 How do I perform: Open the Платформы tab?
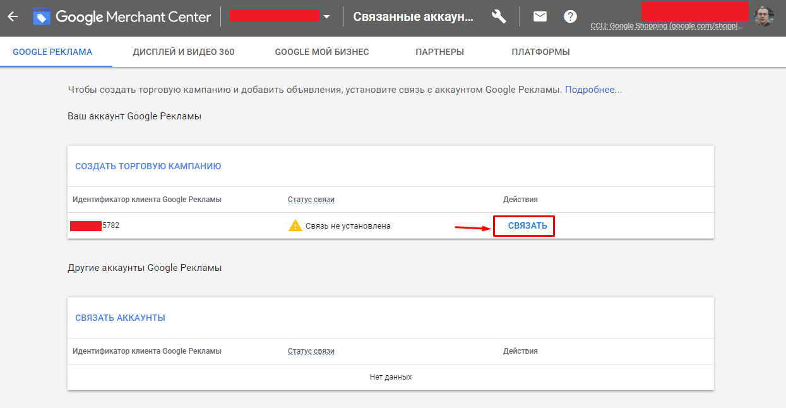(x=540, y=52)
